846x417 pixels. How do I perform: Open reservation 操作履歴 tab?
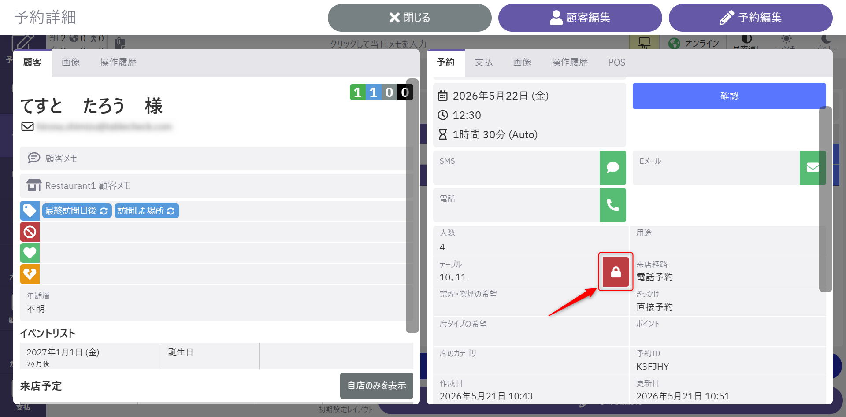(569, 63)
